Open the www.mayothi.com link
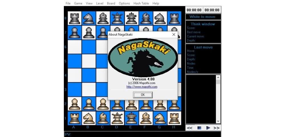The image size is (285, 137). click(142, 87)
